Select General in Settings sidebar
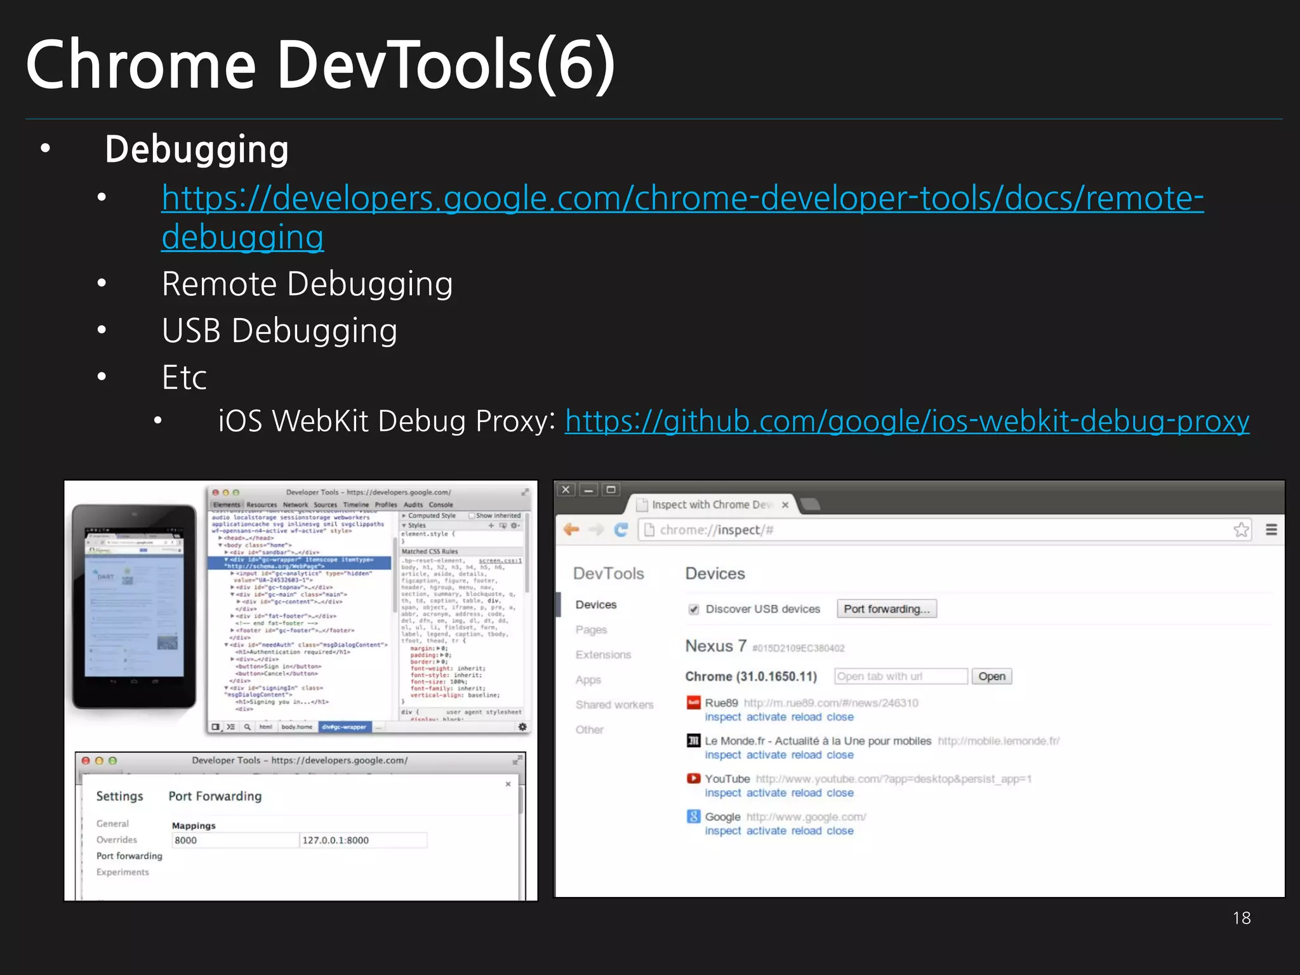The height and width of the screenshot is (975, 1300). (x=112, y=823)
